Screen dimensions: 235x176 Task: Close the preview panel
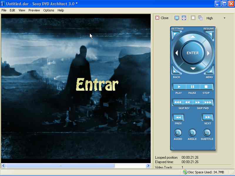pos(162,18)
